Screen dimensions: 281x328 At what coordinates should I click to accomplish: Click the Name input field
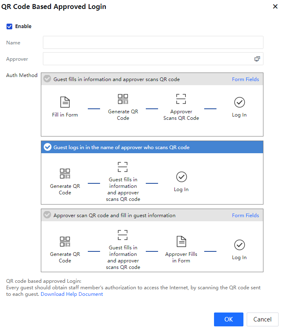coord(153,42)
